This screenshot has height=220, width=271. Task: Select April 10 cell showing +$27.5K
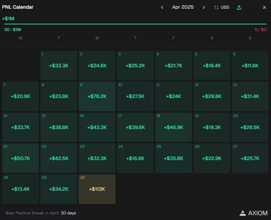(x=135, y=96)
